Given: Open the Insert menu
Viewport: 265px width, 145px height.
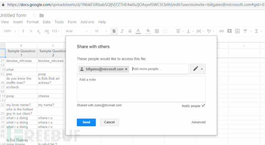Looking at the screenshot, I should point(18,22).
